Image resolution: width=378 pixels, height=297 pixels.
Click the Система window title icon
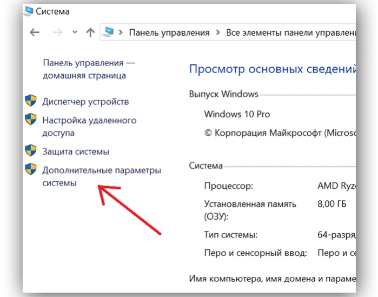point(29,11)
